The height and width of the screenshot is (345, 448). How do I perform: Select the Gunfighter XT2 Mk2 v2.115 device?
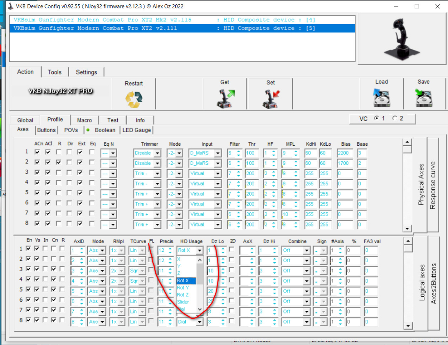tap(182, 20)
